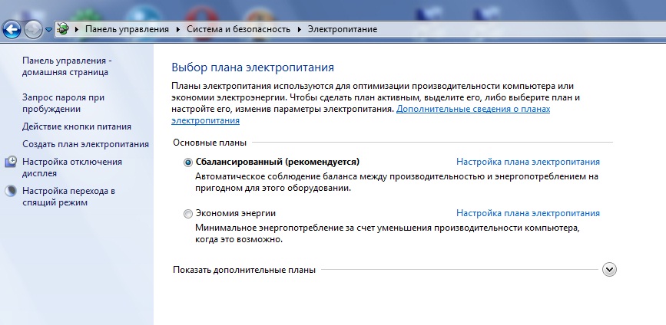Click the Back navigation arrow button

tap(12, 30)
